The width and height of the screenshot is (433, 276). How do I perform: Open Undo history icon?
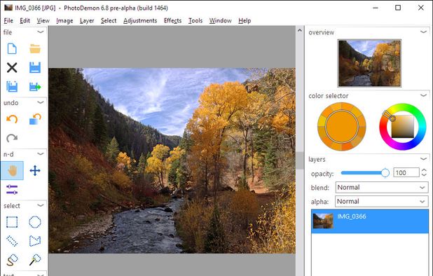[x=35, y=119]
